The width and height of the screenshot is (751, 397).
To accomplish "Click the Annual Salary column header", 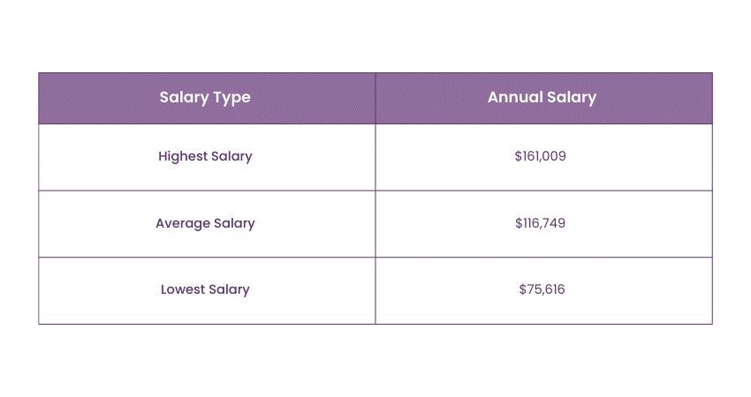I will pyautogui.click(x=542, y=97).
